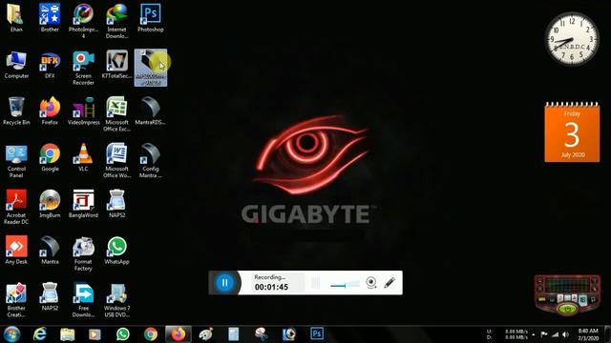Click the orange calendar gadget

[x=572, y=132]
